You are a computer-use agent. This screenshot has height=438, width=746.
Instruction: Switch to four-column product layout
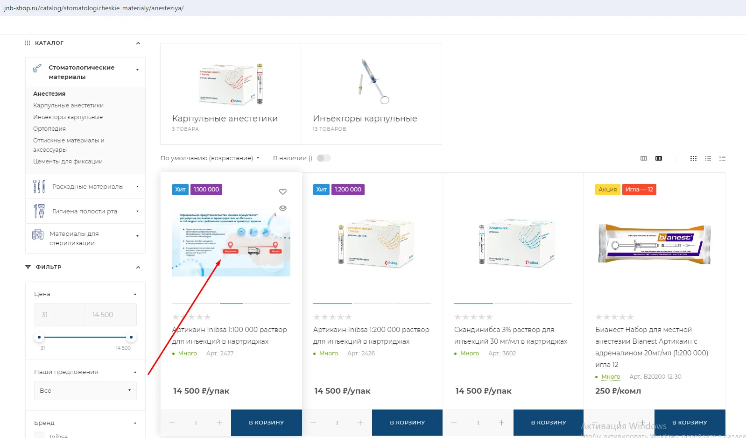[659, 158]
